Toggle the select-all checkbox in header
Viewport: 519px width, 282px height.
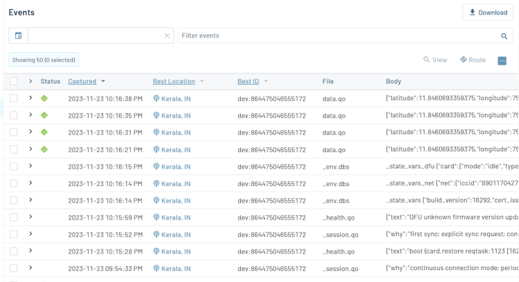point(14,82)
